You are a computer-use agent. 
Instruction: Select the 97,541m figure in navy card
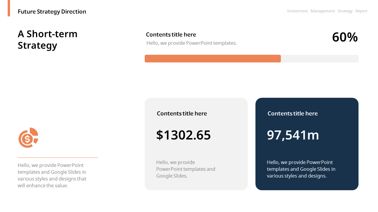[x=293, y=135]
